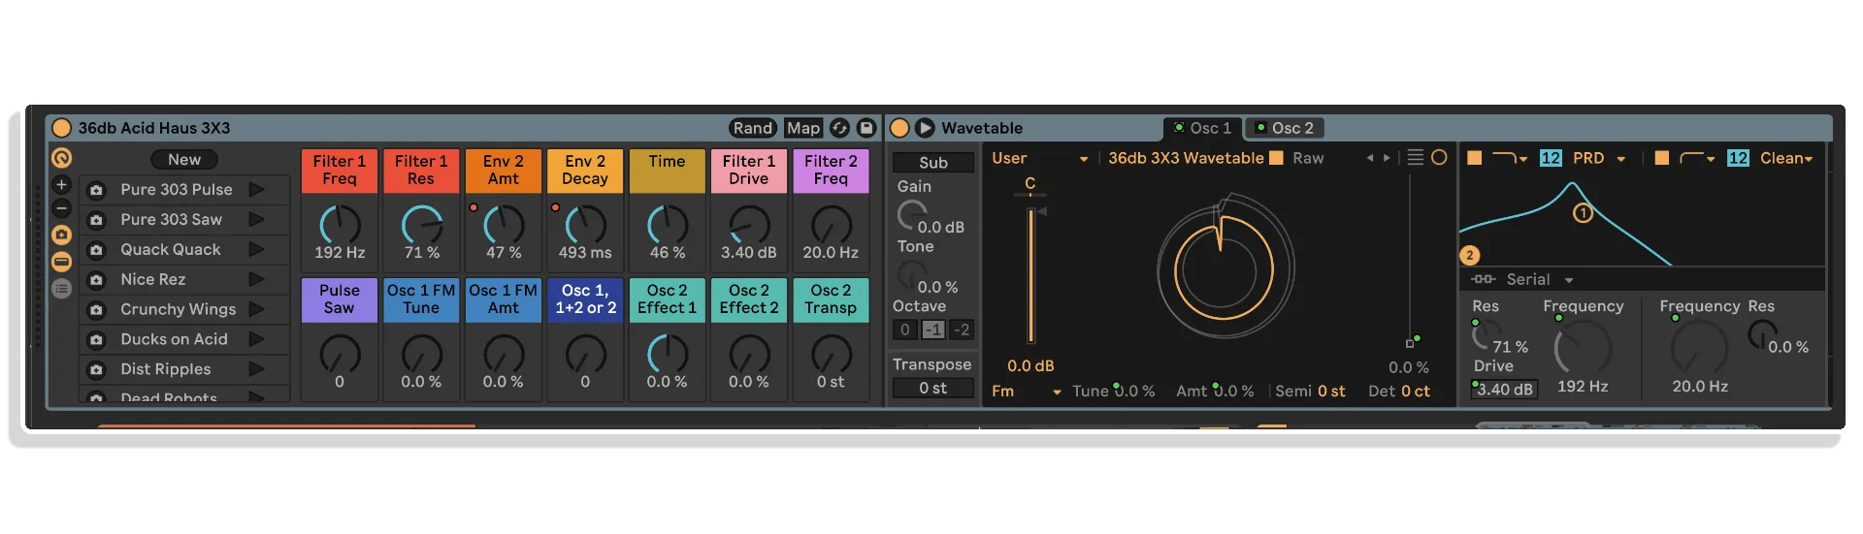Image resolution: width=1863 pixels, height=534 pixels.
Task: Toggle the chain list show/hide icon
Action: [61, 262]
